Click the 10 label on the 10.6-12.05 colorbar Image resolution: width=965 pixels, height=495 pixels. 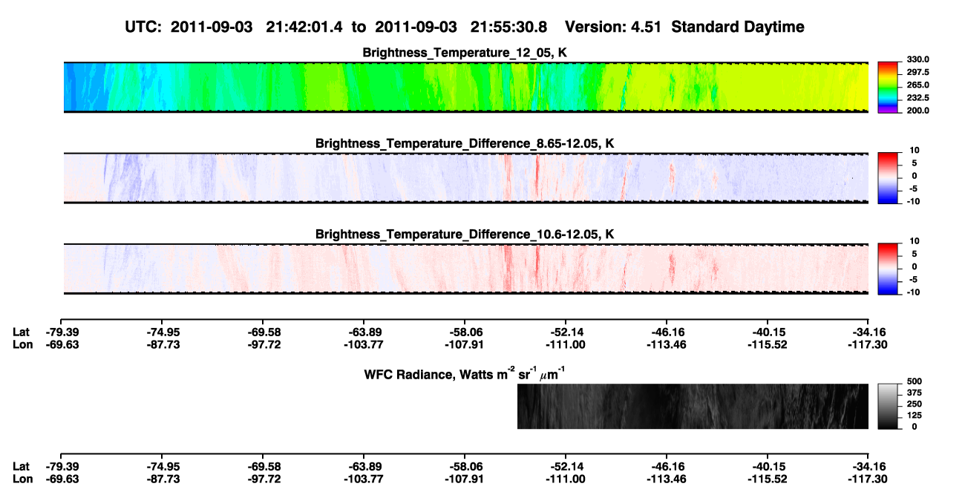pos(915,240)
